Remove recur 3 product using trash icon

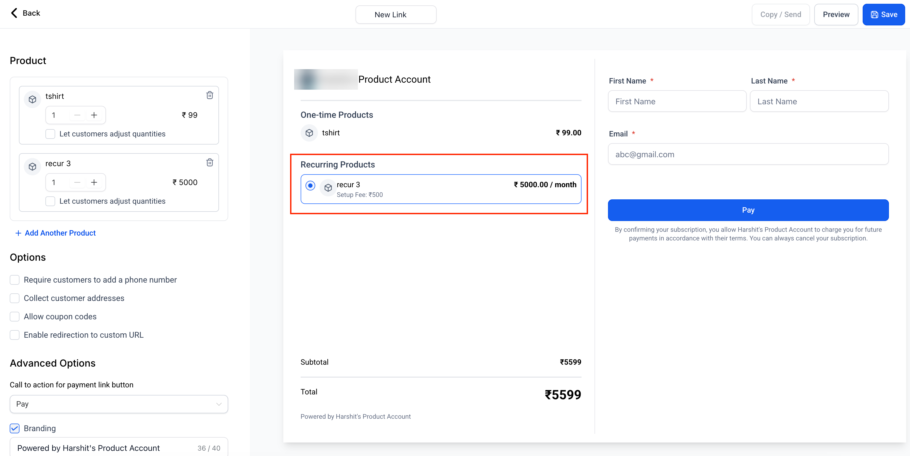[x=210, y=162]
